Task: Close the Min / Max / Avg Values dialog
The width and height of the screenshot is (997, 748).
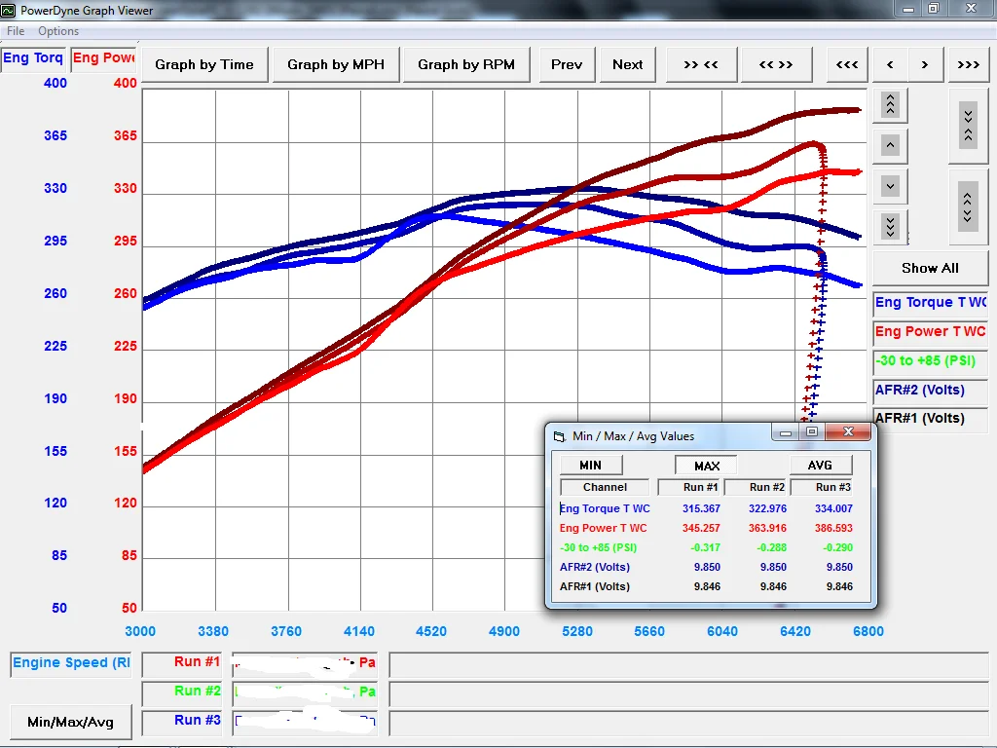Action: coord(848,431)
